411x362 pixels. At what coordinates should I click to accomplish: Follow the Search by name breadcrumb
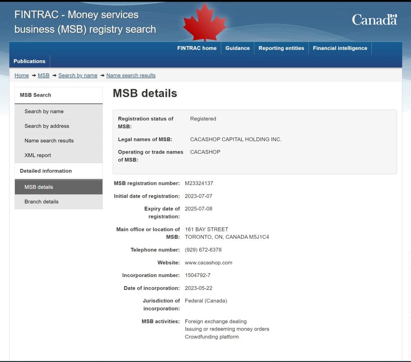[78, 76]
